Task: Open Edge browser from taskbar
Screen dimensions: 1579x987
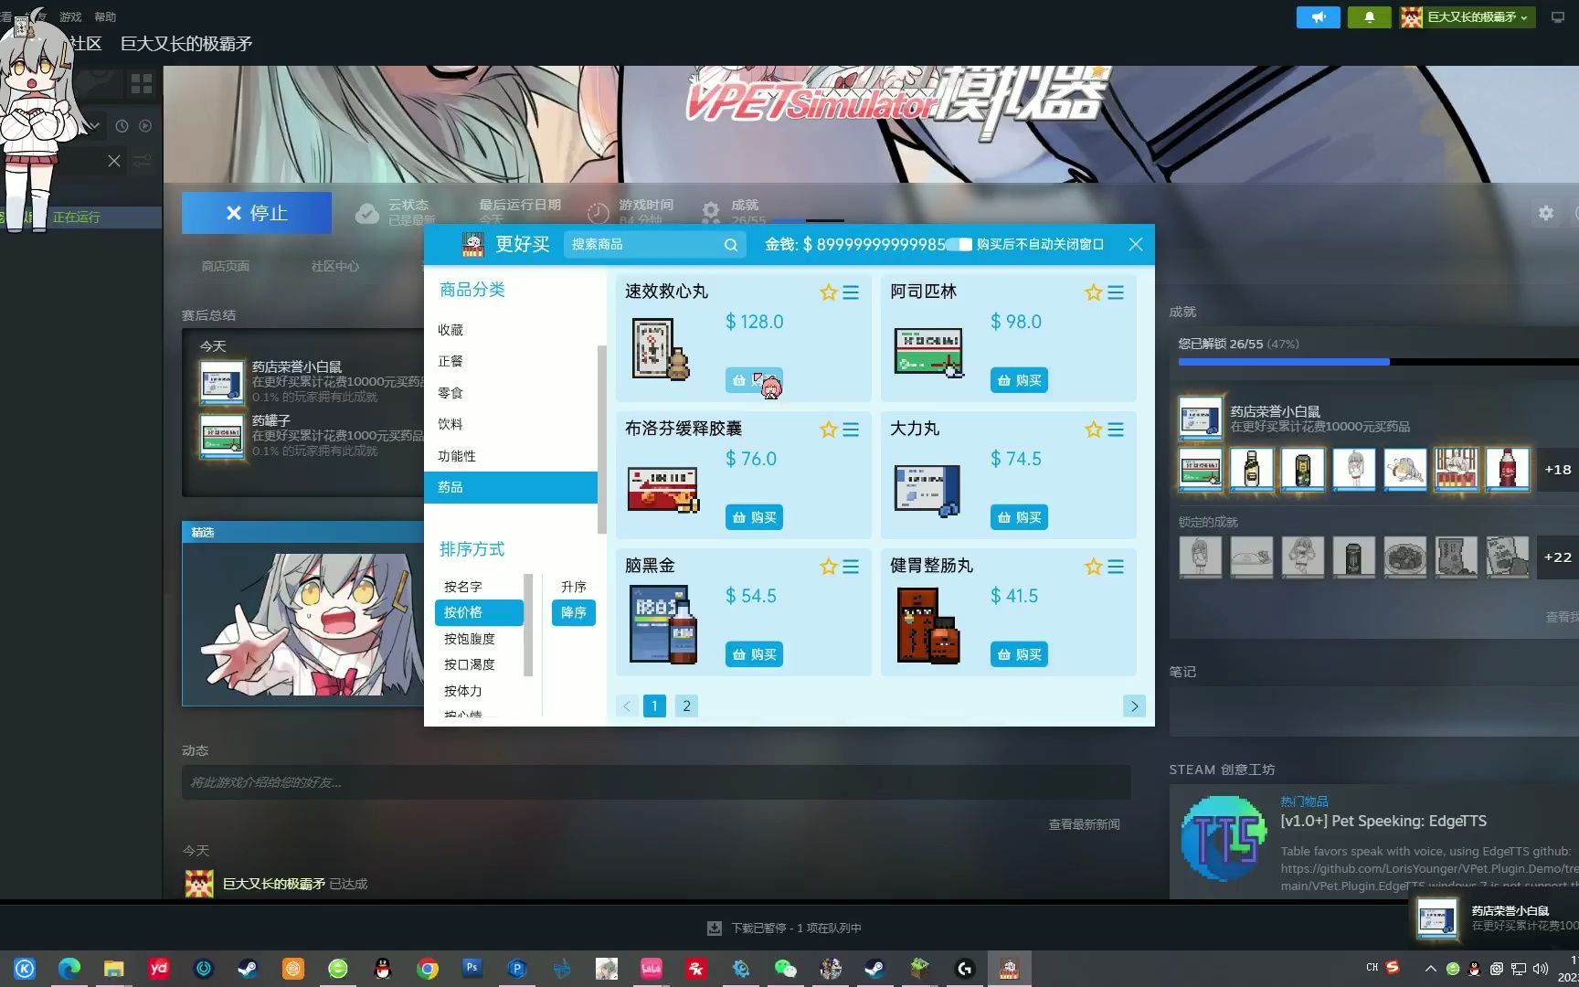Action: (x=69, y=969)
